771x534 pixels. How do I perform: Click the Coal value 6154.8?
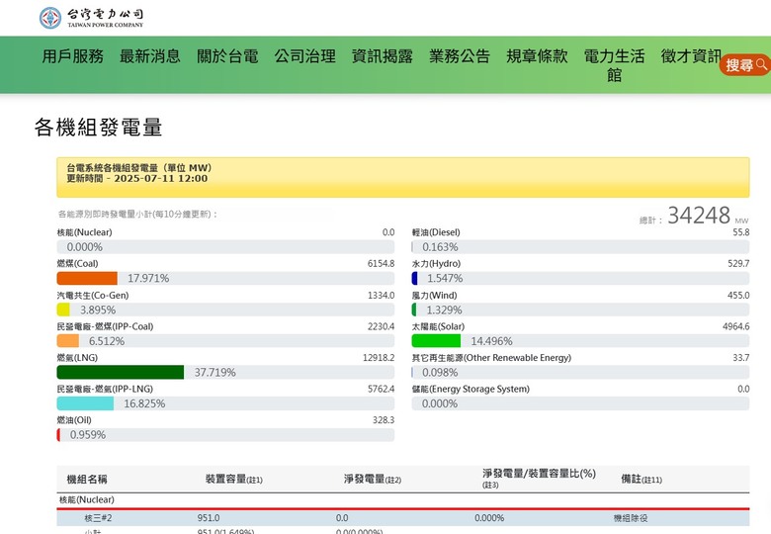coord(382,264)
